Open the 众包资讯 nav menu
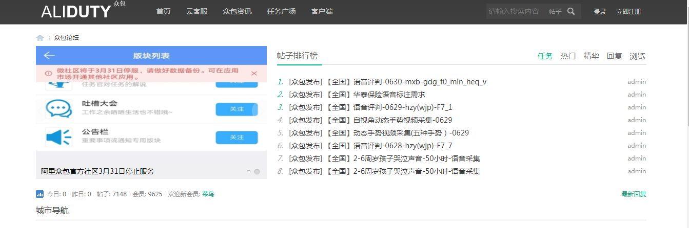Image resolution: width=689 pixels, height=228 pixels. pyautogui.click(x=237, y=11)
